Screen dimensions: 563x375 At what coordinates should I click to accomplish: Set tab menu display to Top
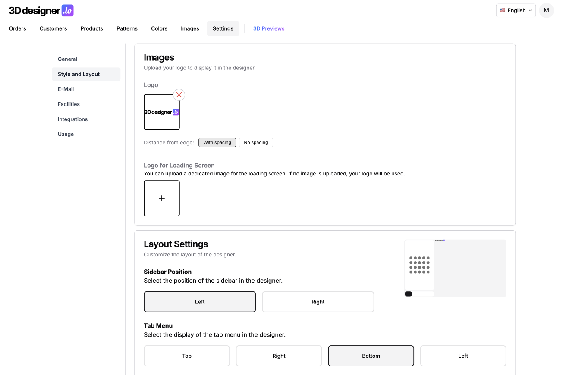187,356
